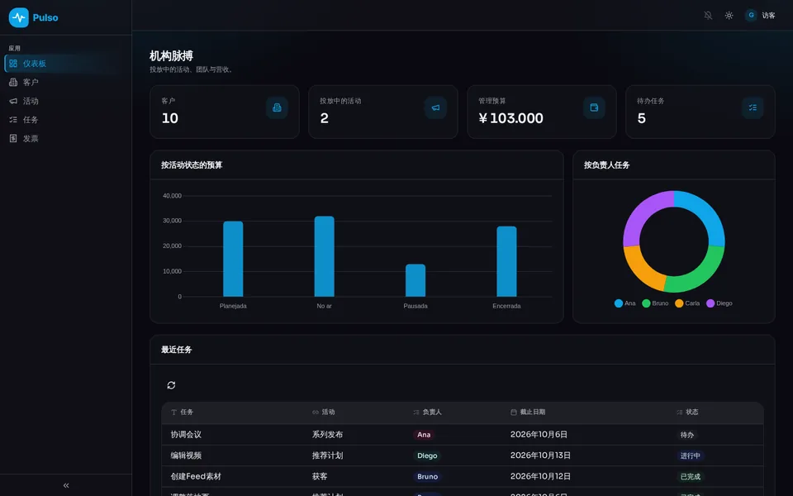The image size is (793, 496).
Task: Sort by the 任务 column header
Action: click(x=182, y=412)
